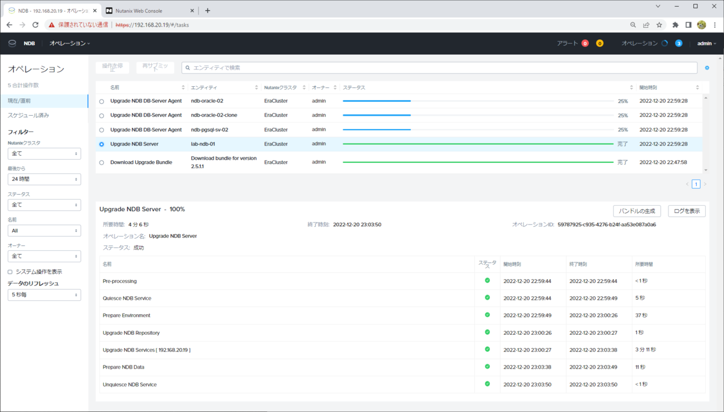Screen dimensions: 724x412
Task: Open the ステータス filter dropdown
Action: (44, 205)
